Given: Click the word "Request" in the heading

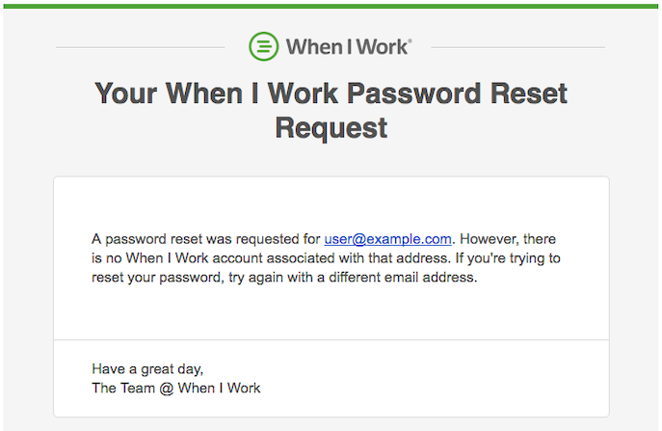Looking at the screenshot, I should click(x=331, y=127).
